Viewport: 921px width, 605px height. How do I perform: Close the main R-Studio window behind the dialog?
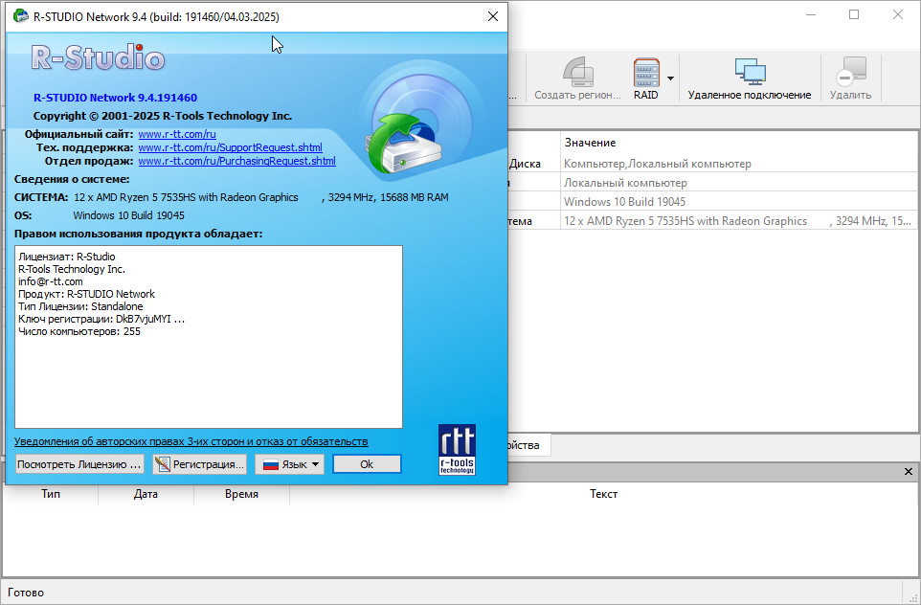(x=897, y=14)
